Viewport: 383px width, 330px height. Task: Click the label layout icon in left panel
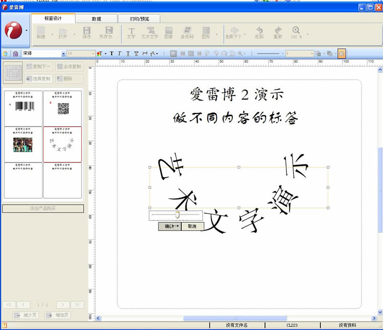tap(13, 73)
